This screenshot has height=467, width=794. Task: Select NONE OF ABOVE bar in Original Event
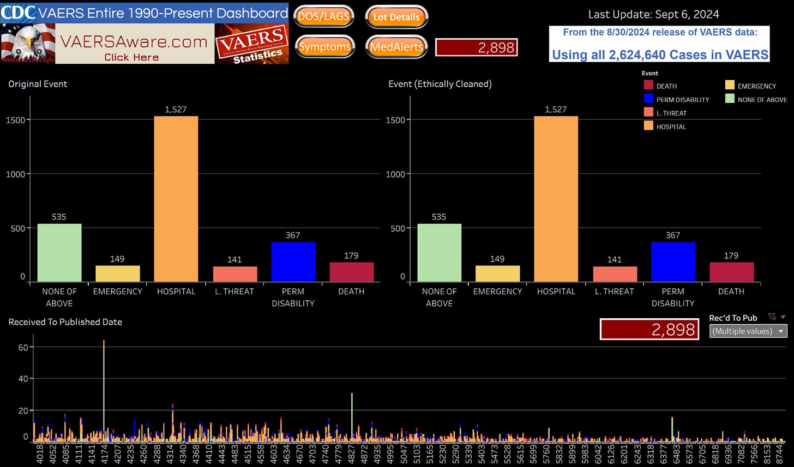(x=59, y=253)
